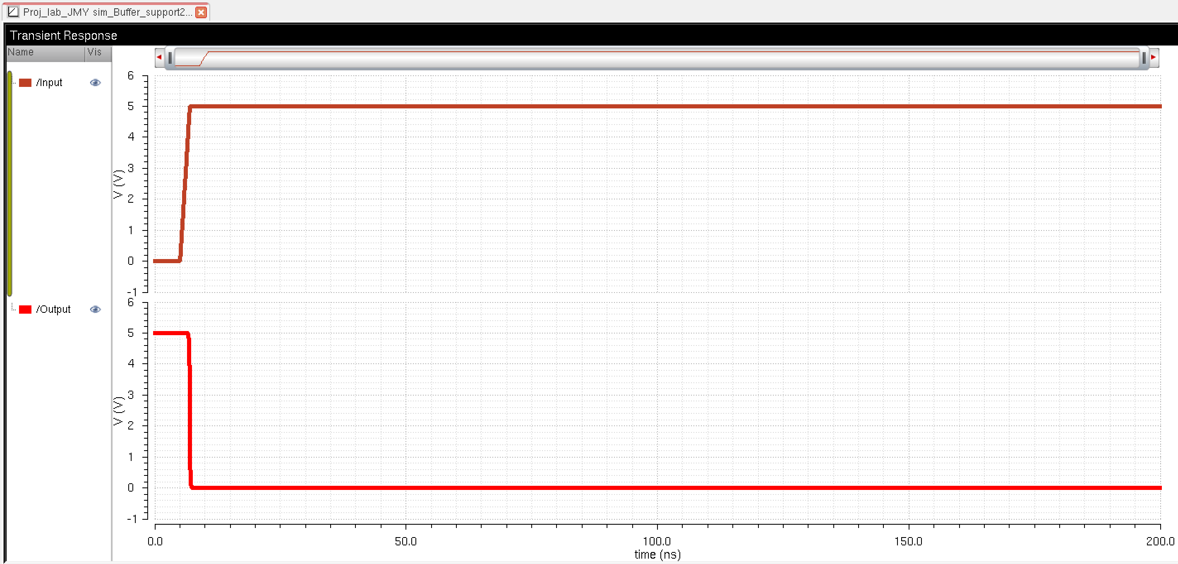This screenshot has width=1178, height=564.
Task: Toggle the /Input trace visibility eye
Action: click(95, 83)
